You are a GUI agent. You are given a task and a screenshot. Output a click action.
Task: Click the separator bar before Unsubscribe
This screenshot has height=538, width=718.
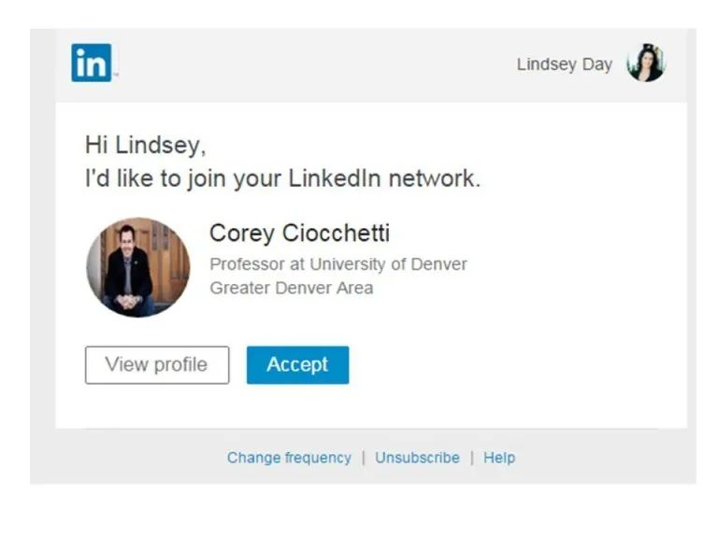click(363, 458)
